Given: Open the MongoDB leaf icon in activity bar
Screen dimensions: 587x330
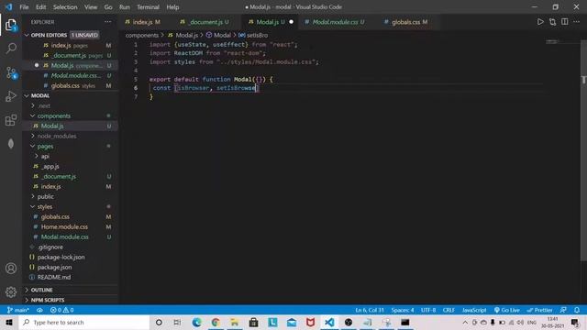Looking at the screenshot, I should tap(11, 144).
